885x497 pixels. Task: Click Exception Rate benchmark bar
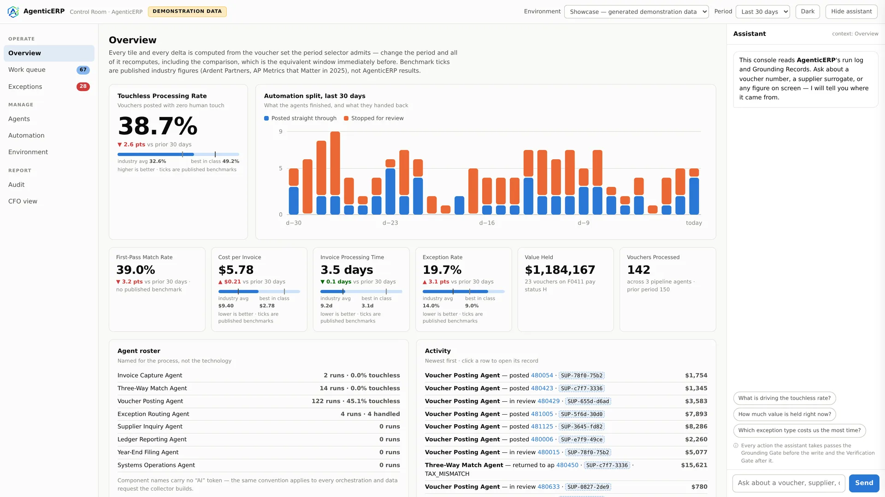click(463, 291)
